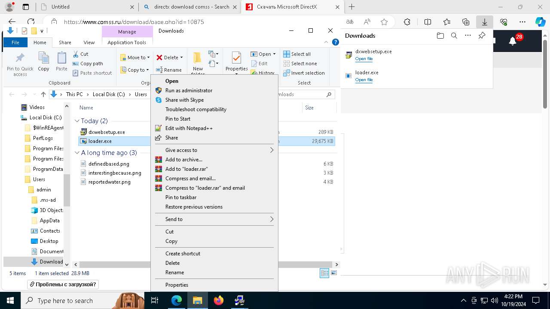Expand Give access to submenu
The height and width of the screenshot is (309, 550).
(272, 150)
